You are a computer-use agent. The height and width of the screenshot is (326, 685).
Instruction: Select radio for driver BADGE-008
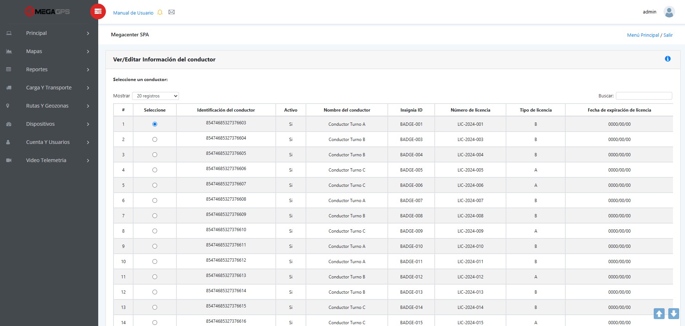point(155,216)
